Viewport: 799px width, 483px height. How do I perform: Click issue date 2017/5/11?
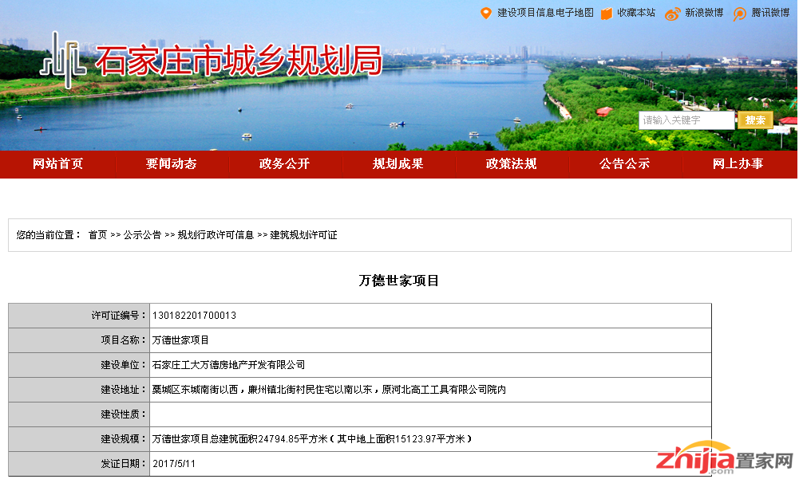(x=174, y=464)
